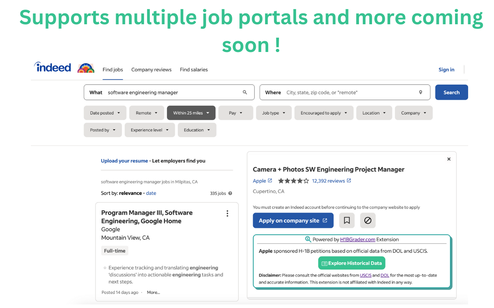Click the Upload your resume link
This screenshot has width=494, height=308.
click(124, 161)
